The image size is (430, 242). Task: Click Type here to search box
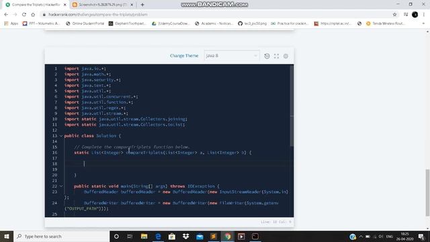pos(61,236)
